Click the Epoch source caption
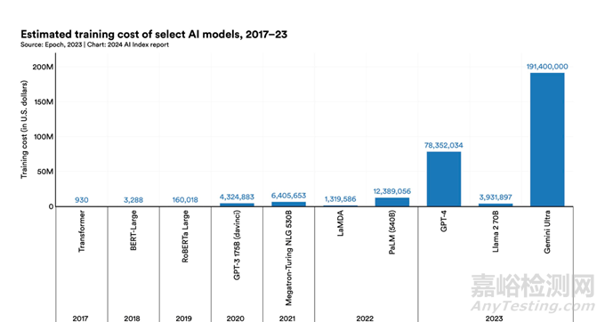Viewport: 605px width, 322px height. [94, 44]
